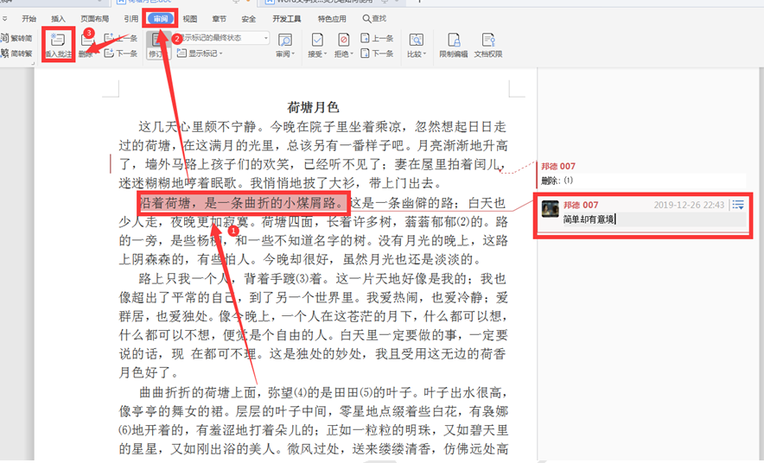Click the document title 荷塘月色

pos(313,107)
